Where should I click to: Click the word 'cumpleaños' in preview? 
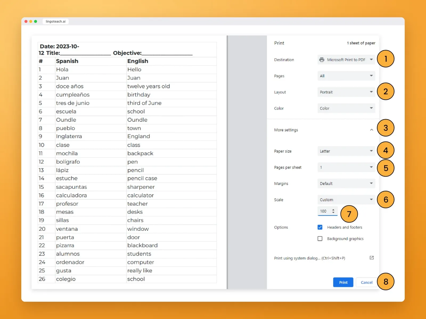pyautogui.click(x=73, y=95)
